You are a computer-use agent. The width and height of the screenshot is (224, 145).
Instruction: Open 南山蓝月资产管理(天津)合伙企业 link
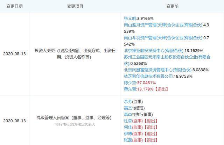point(163,25)
